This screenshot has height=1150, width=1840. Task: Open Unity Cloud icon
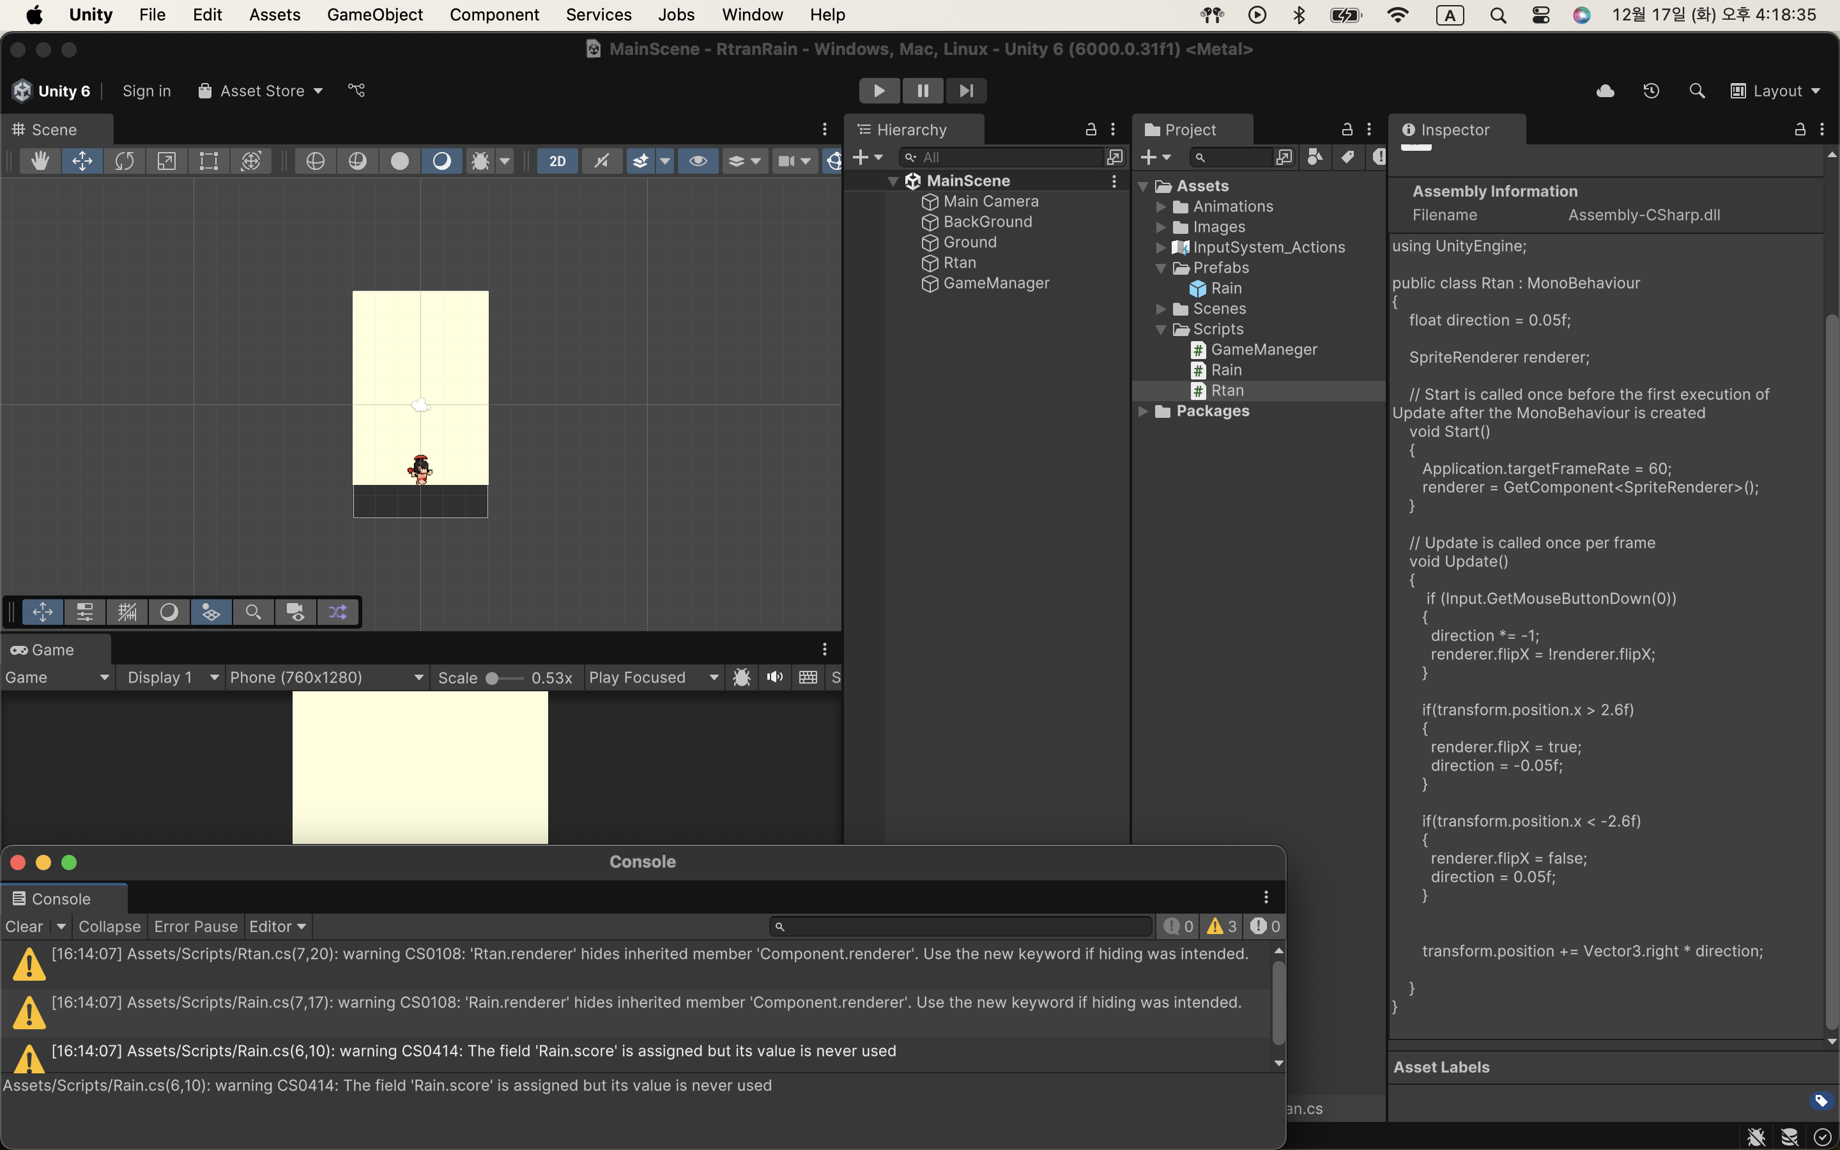pos(1605,91)
